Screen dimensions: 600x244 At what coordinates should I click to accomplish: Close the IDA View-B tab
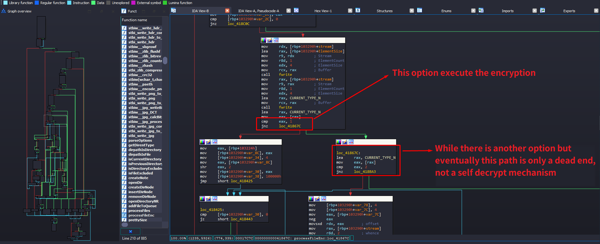[x=227, y=11]
